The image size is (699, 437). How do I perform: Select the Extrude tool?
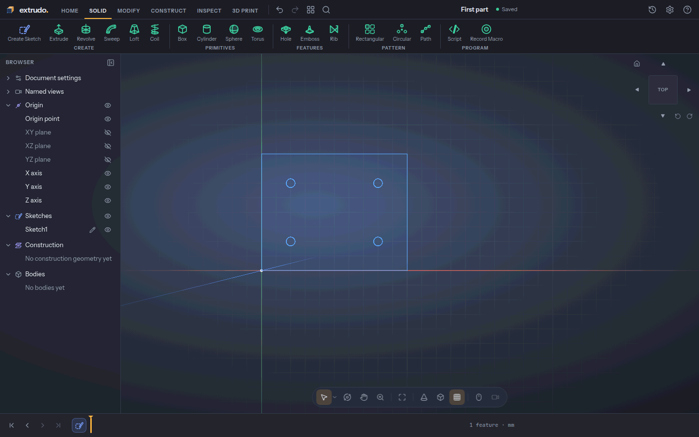[59, 33]
